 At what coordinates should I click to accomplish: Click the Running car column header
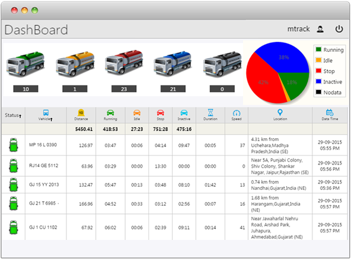(x=110, y=115)
